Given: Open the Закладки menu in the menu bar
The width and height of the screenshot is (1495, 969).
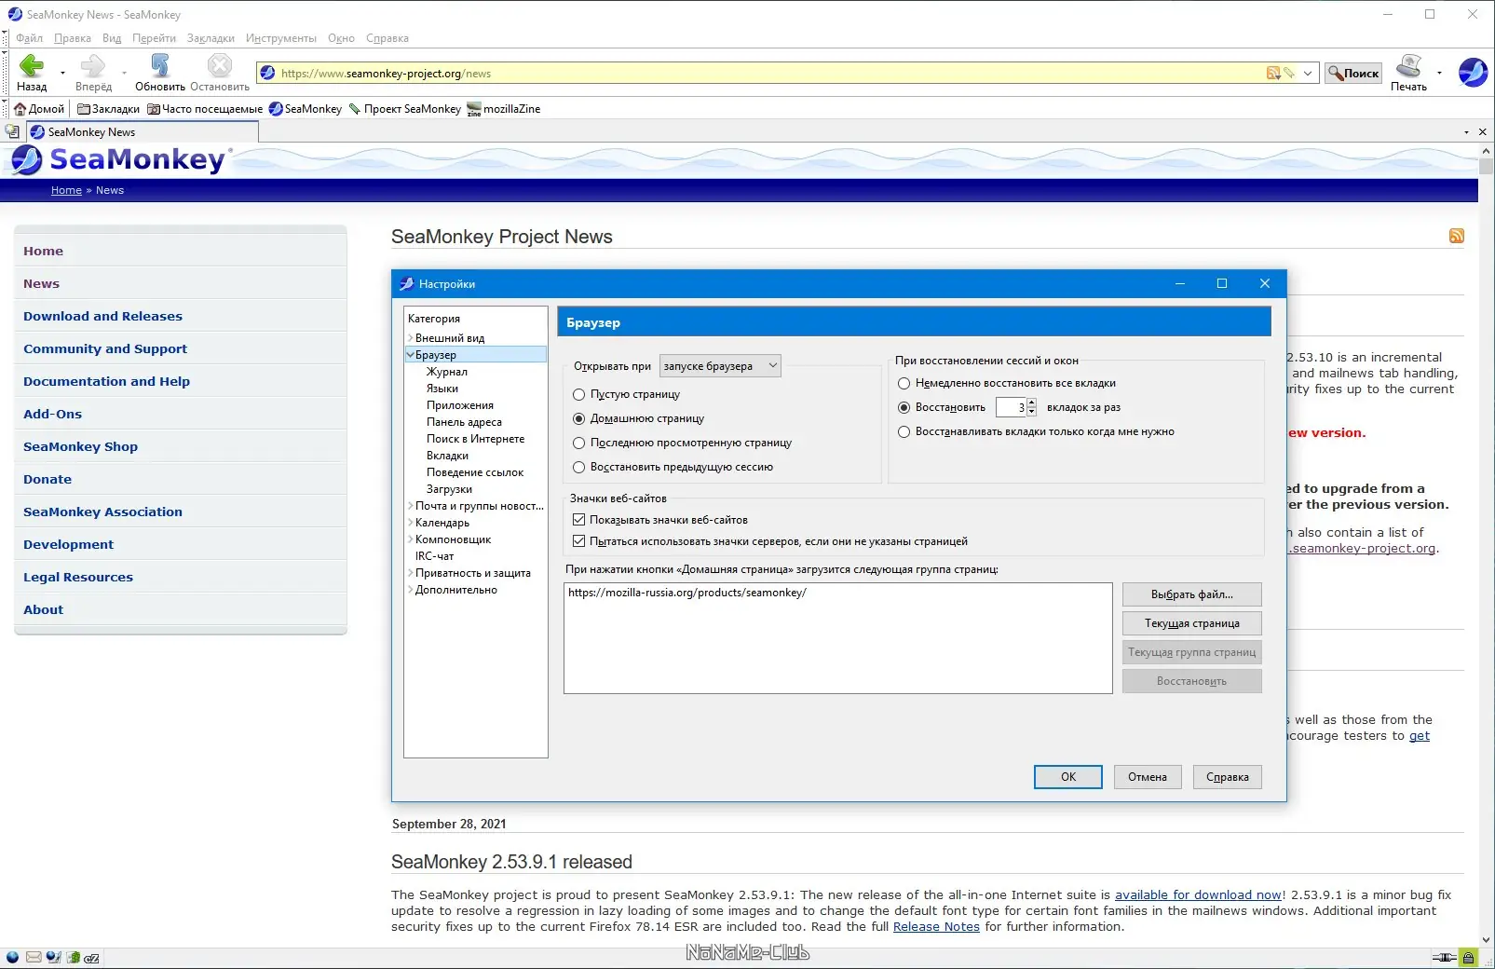Looking at the screenshot, I should click(x=211, y=38).
